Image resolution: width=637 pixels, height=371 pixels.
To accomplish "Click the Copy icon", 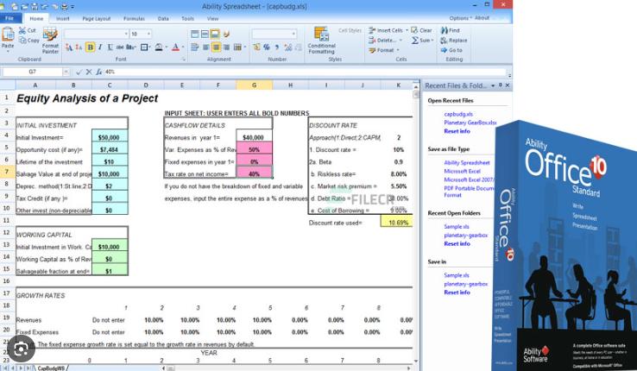I will 22,41.
